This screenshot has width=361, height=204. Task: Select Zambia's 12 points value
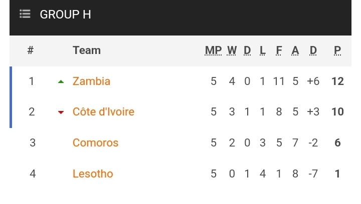tap(337, 81)
